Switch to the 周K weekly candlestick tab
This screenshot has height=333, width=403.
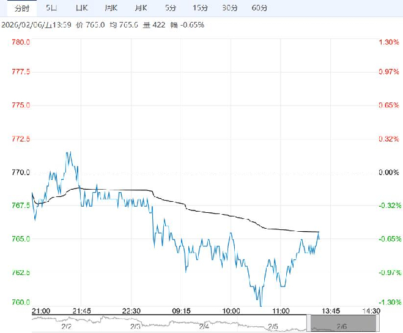pos(111,8)
